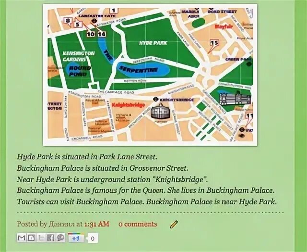This screenshot has width=307, height=252.
Task: Click the red "Mayfair" label on the map
Action: (224, 26)
